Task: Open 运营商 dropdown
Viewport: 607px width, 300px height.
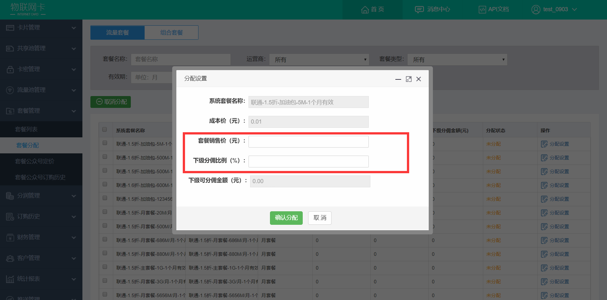Action: coord(319,60)
